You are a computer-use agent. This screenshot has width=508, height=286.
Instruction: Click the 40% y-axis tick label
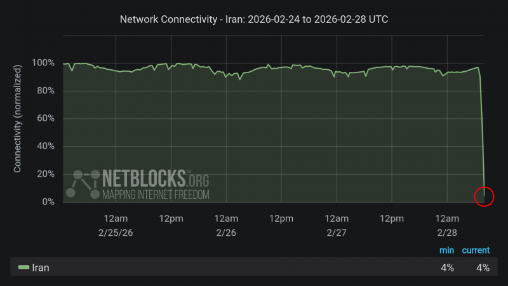(45, 147)
